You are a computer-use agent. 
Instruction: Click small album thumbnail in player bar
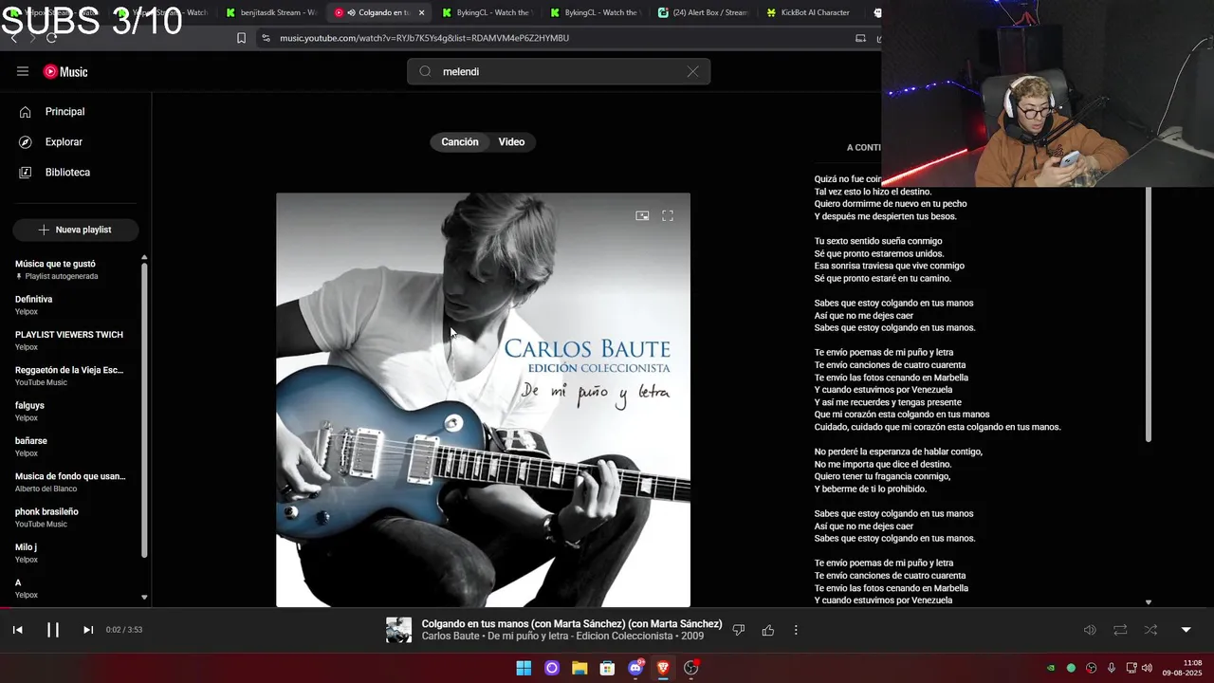click(399, 630)
